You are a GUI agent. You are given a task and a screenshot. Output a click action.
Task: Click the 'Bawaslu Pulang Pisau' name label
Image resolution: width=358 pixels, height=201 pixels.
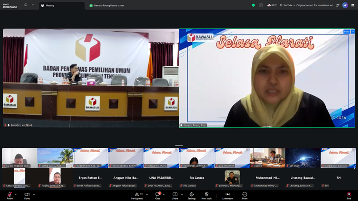[195, 125]
